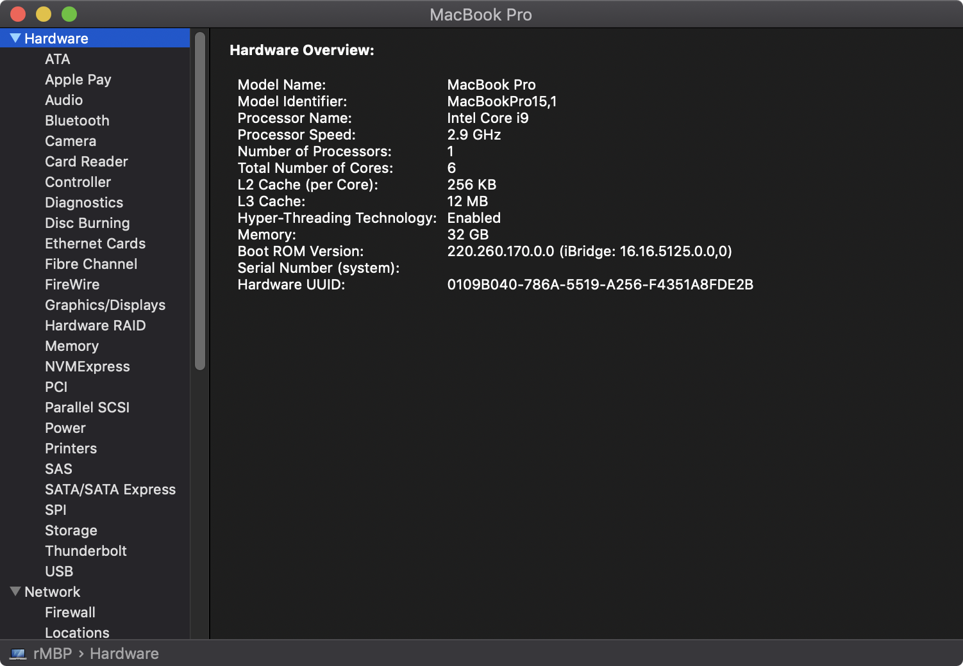Select Power in the sidebar
This screenshot has height=666, width=963.
point(65,428)
